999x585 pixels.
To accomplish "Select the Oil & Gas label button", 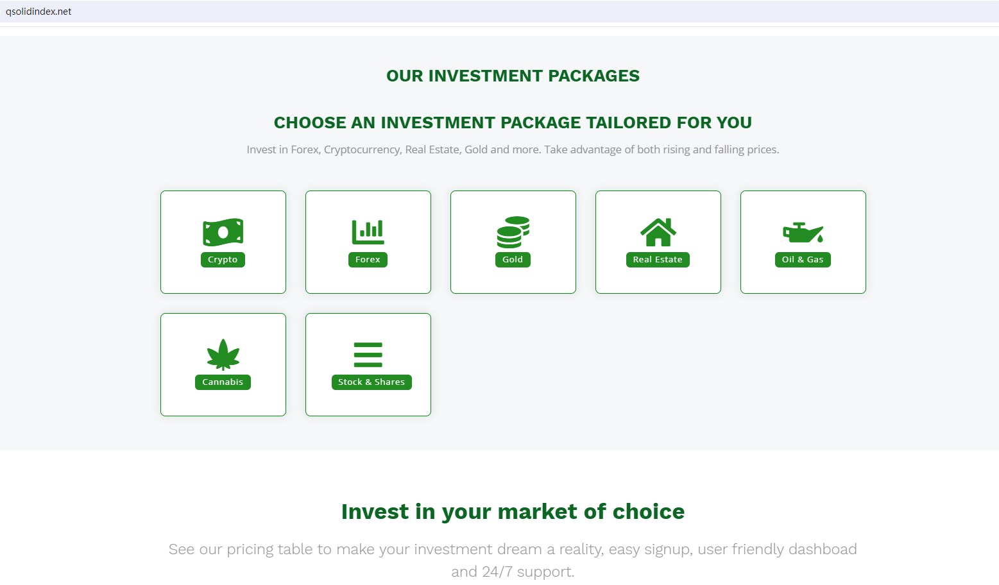I will 803,260.
